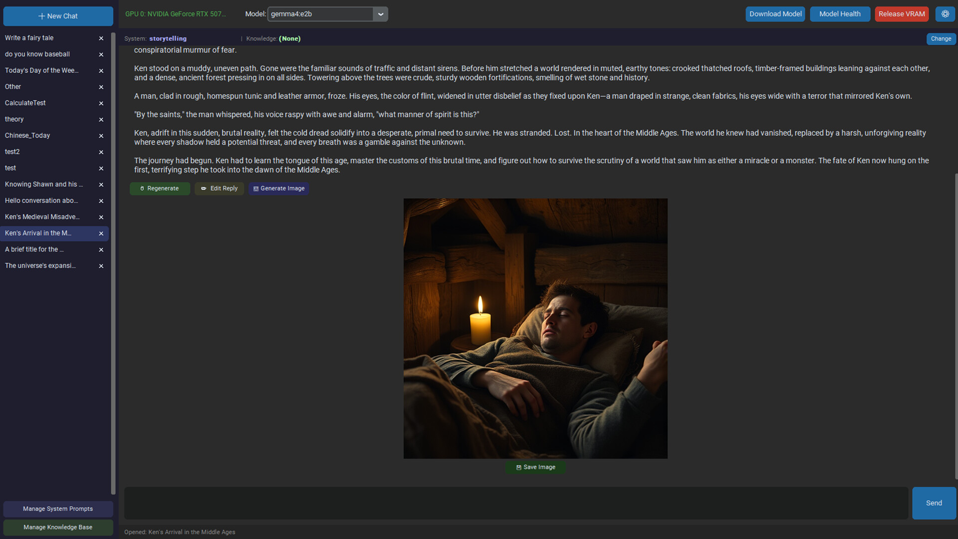Save the generated image
958x539 pixels.
click(535, 468)
